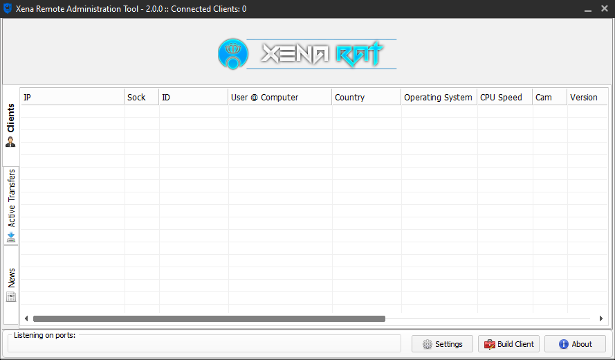The image size is (615, 360).
Task: Click the Operating System column header
Action: pyautogui.click(x=439, y=97)
